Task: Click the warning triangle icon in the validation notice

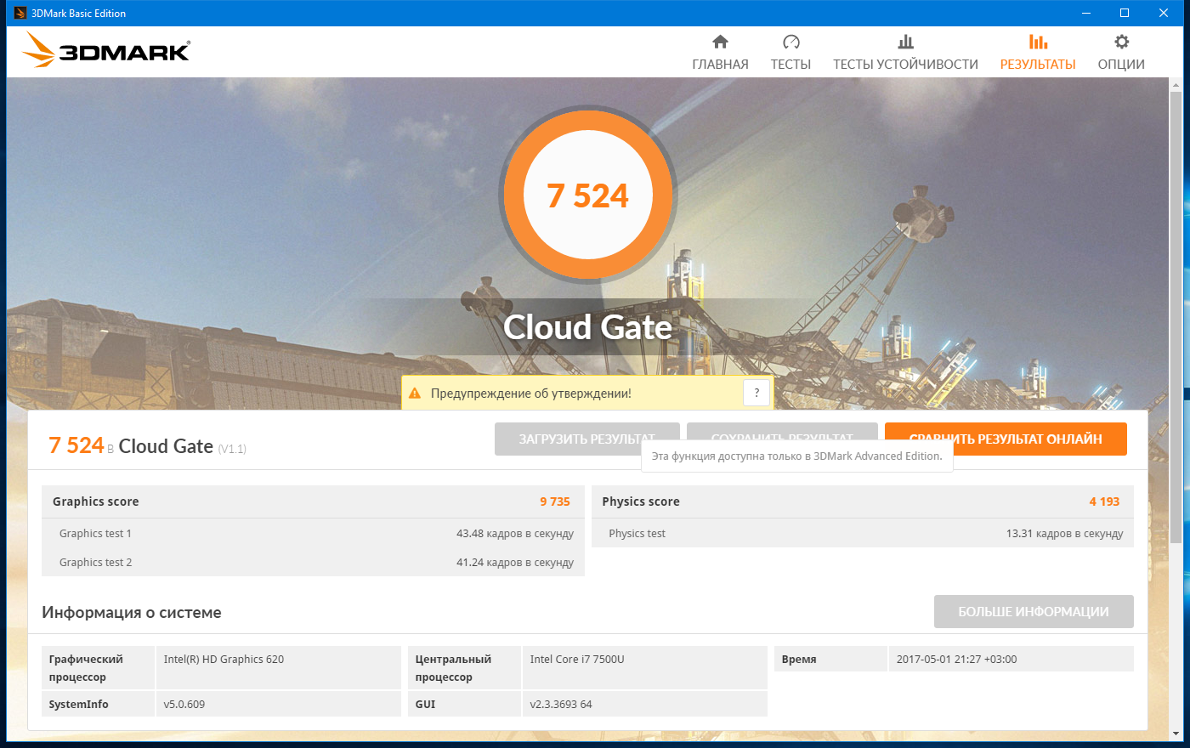Action: [415, 394]
